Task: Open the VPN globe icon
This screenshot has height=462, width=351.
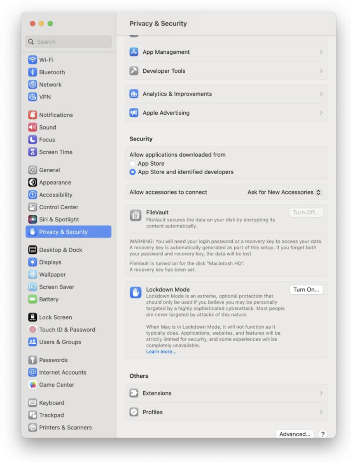Action: click(32, 97)
